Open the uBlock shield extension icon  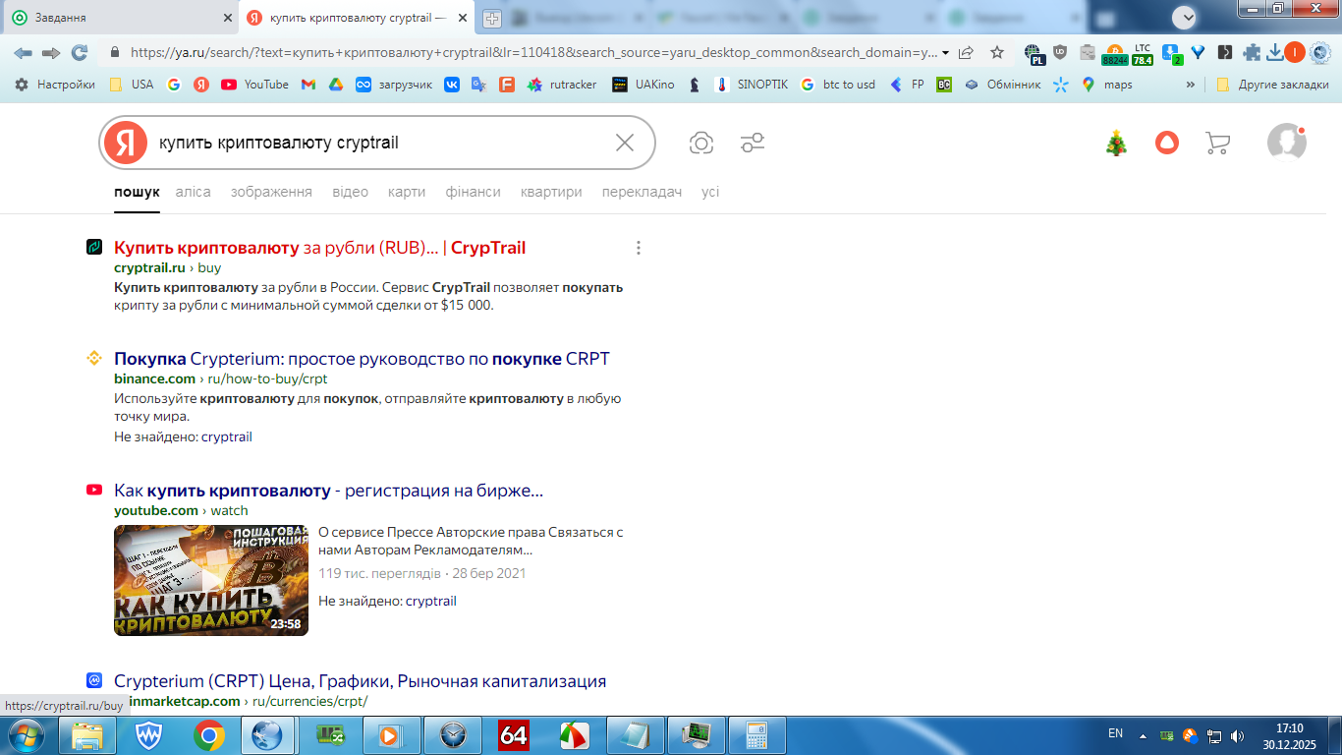point(1060,53)
